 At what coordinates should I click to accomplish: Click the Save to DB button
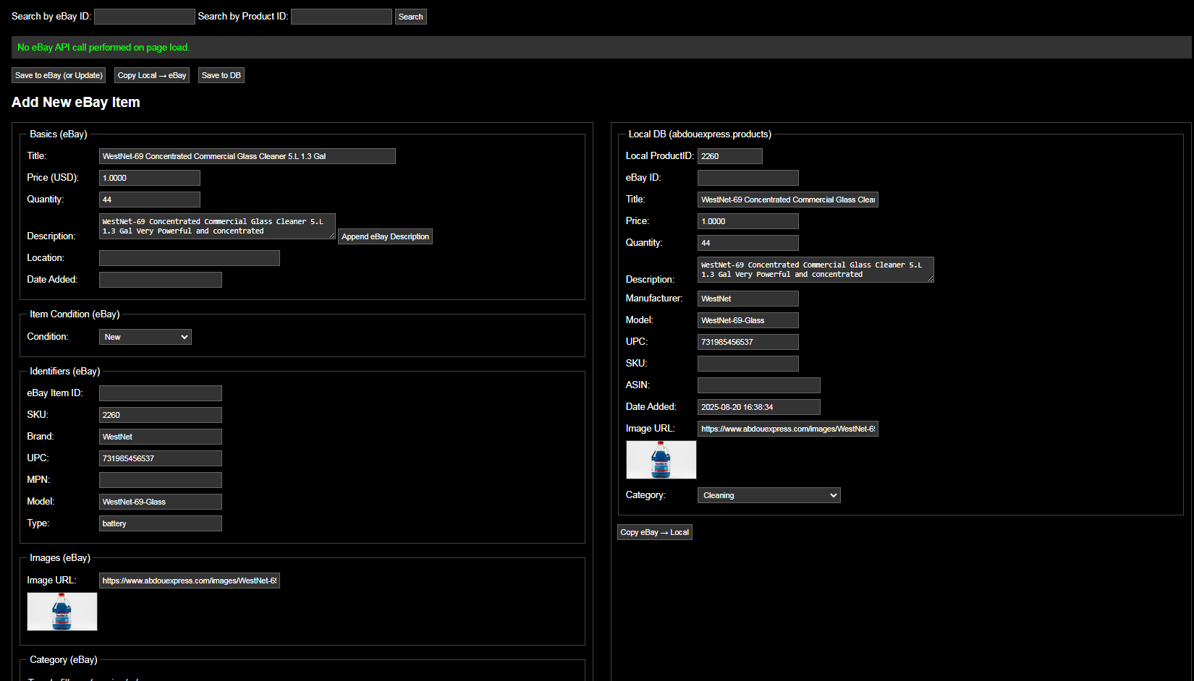221,75
